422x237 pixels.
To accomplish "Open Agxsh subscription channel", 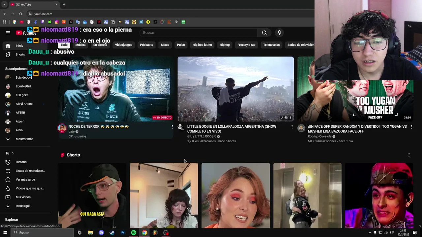I will pos(25,121).
